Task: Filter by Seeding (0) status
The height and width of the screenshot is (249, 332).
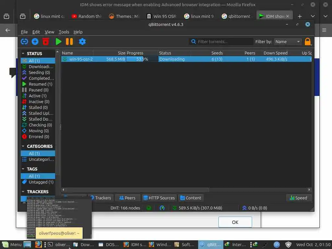Action: point(38,72)
